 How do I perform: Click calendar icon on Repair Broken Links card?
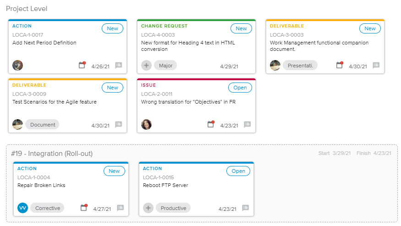pos(84,208)
